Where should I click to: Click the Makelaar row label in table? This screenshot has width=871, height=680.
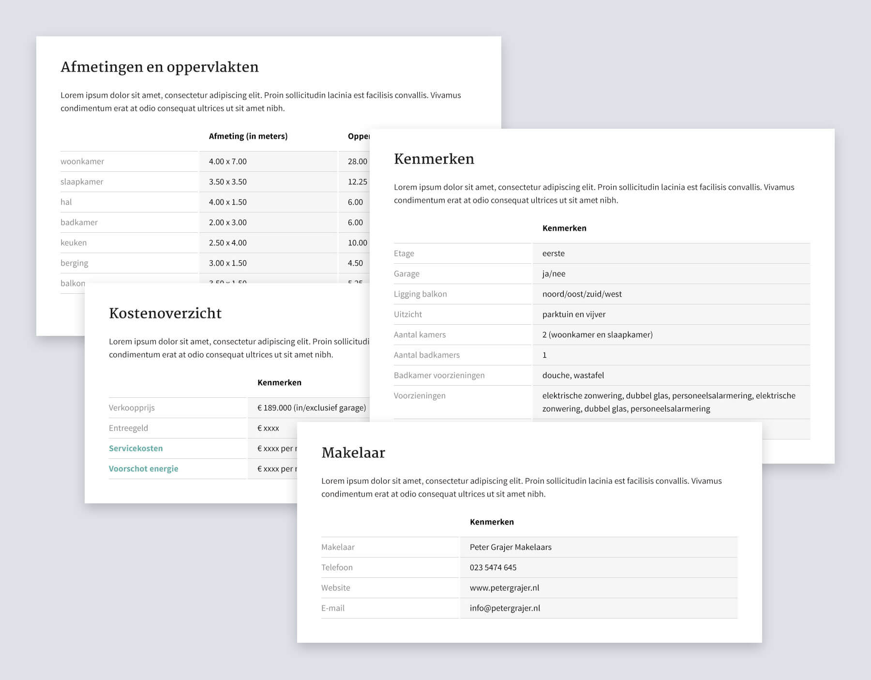point(338,547)
